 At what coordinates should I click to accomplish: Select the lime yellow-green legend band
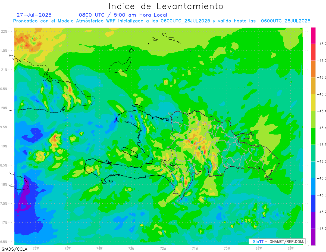pos(313,119)
